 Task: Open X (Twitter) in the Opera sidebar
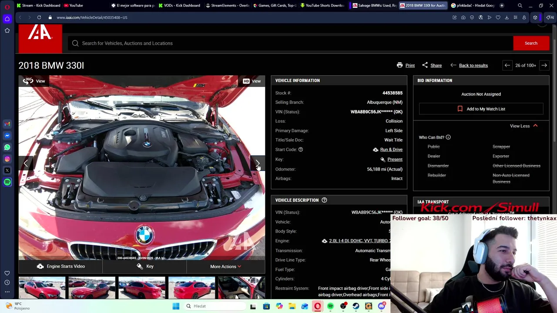coord(7,170)
